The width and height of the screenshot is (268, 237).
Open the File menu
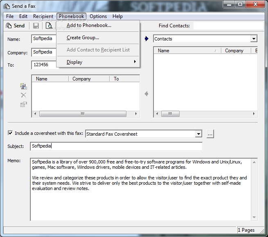[10, 16]
